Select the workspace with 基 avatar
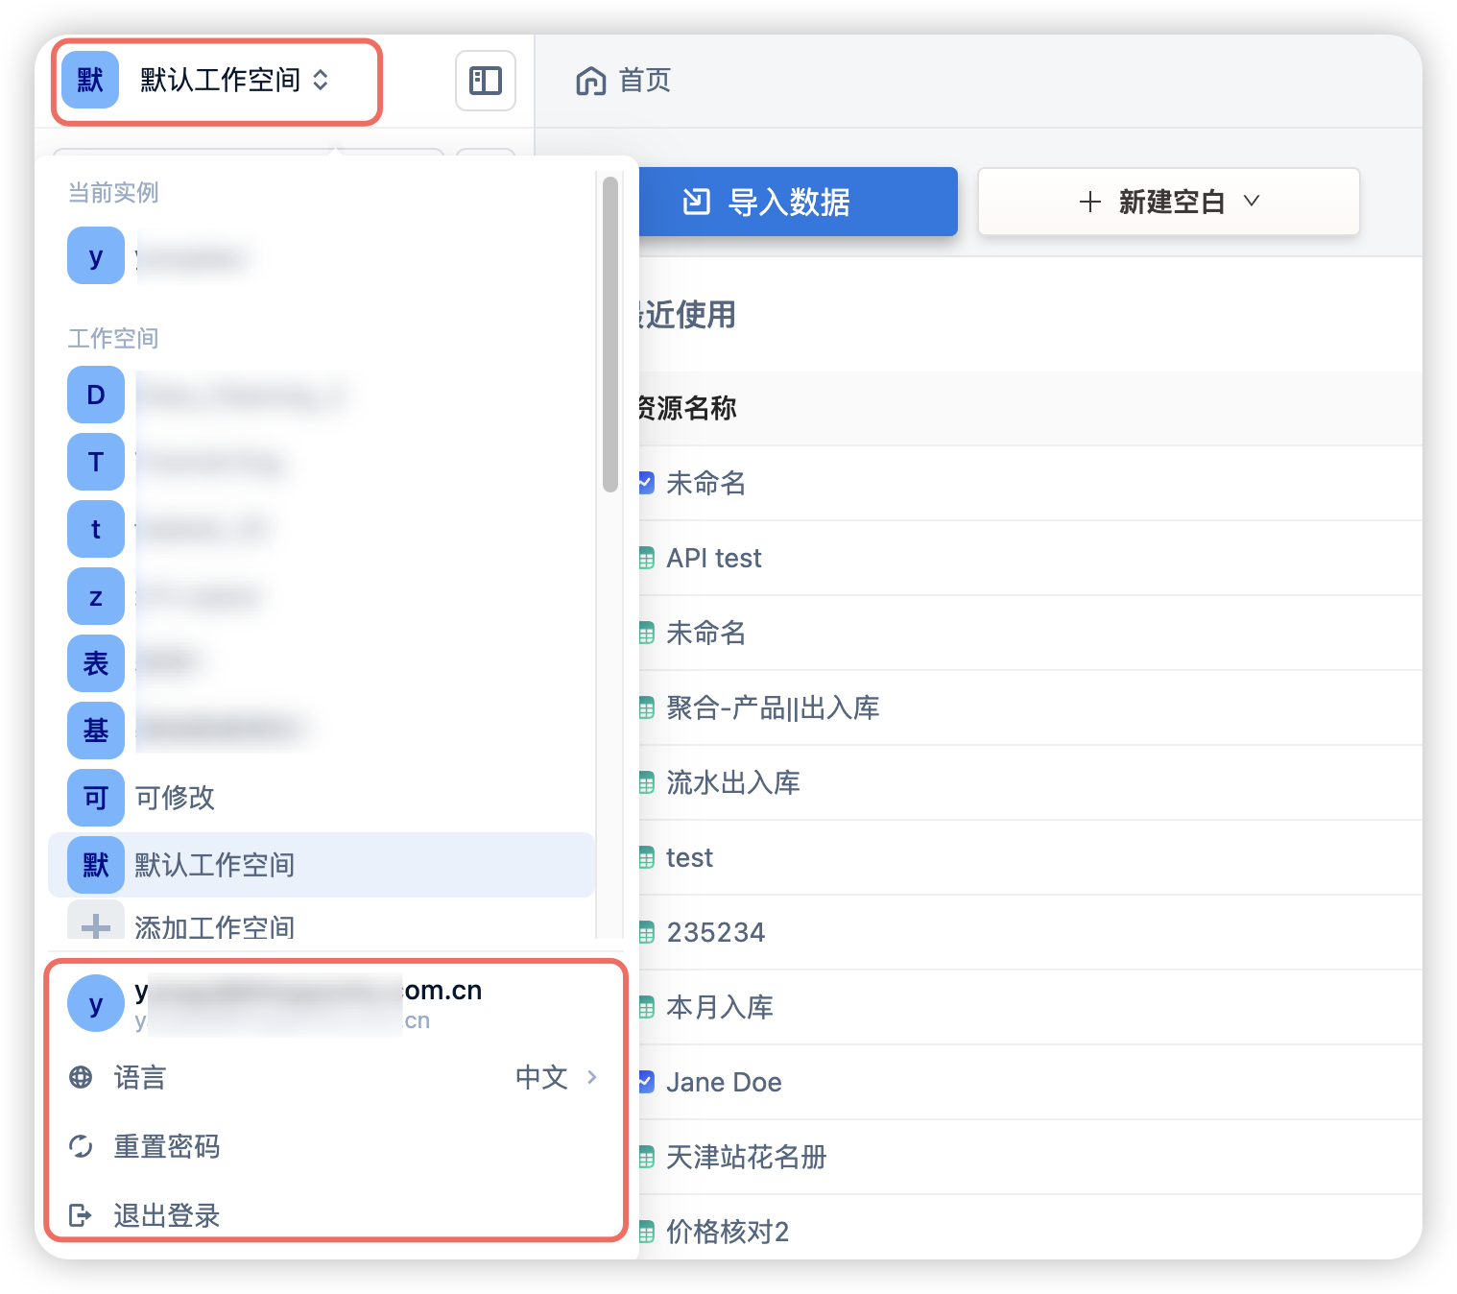The image size is (1457, 1294). pos(96,731)
